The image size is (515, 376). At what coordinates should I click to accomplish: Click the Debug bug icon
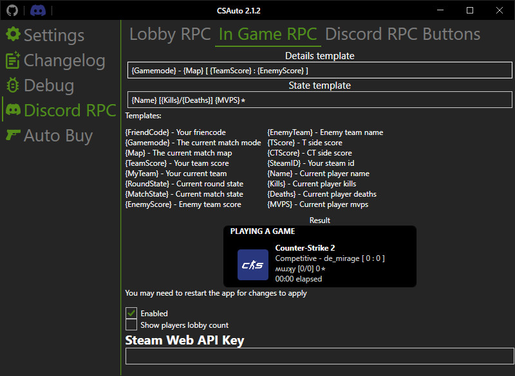coord(13,85)
